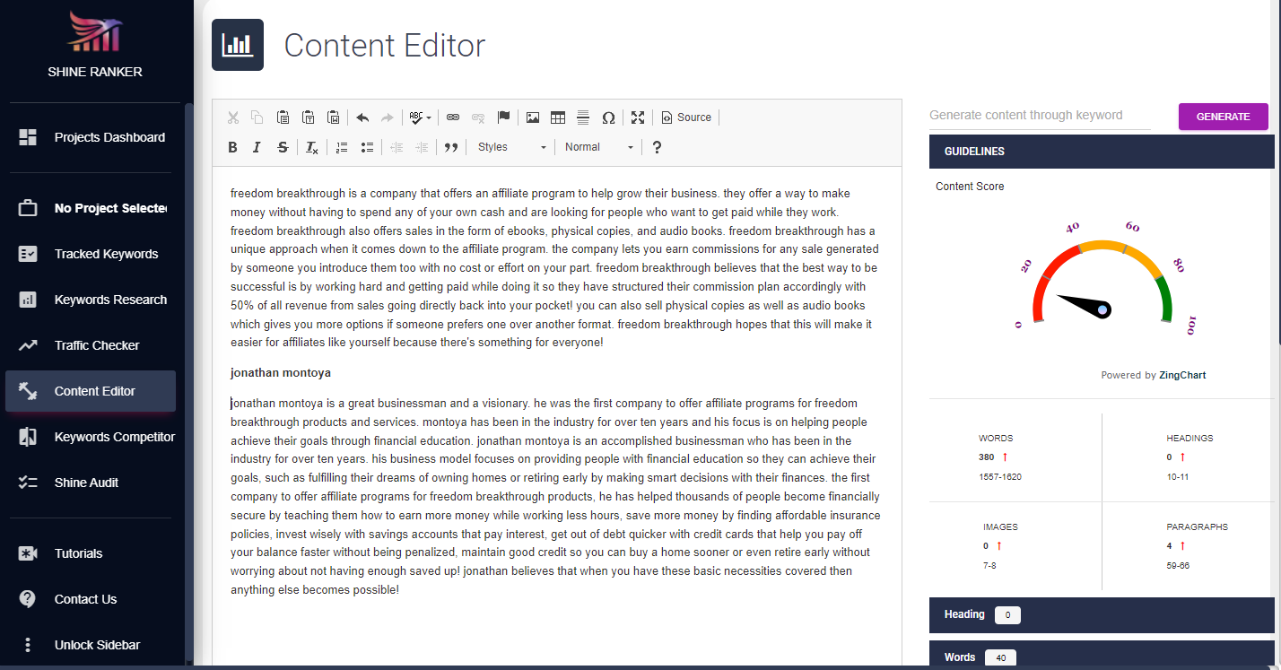The image size is (1281, 670).
Task: Click the decrease indent icon
Action: [396, 147]
